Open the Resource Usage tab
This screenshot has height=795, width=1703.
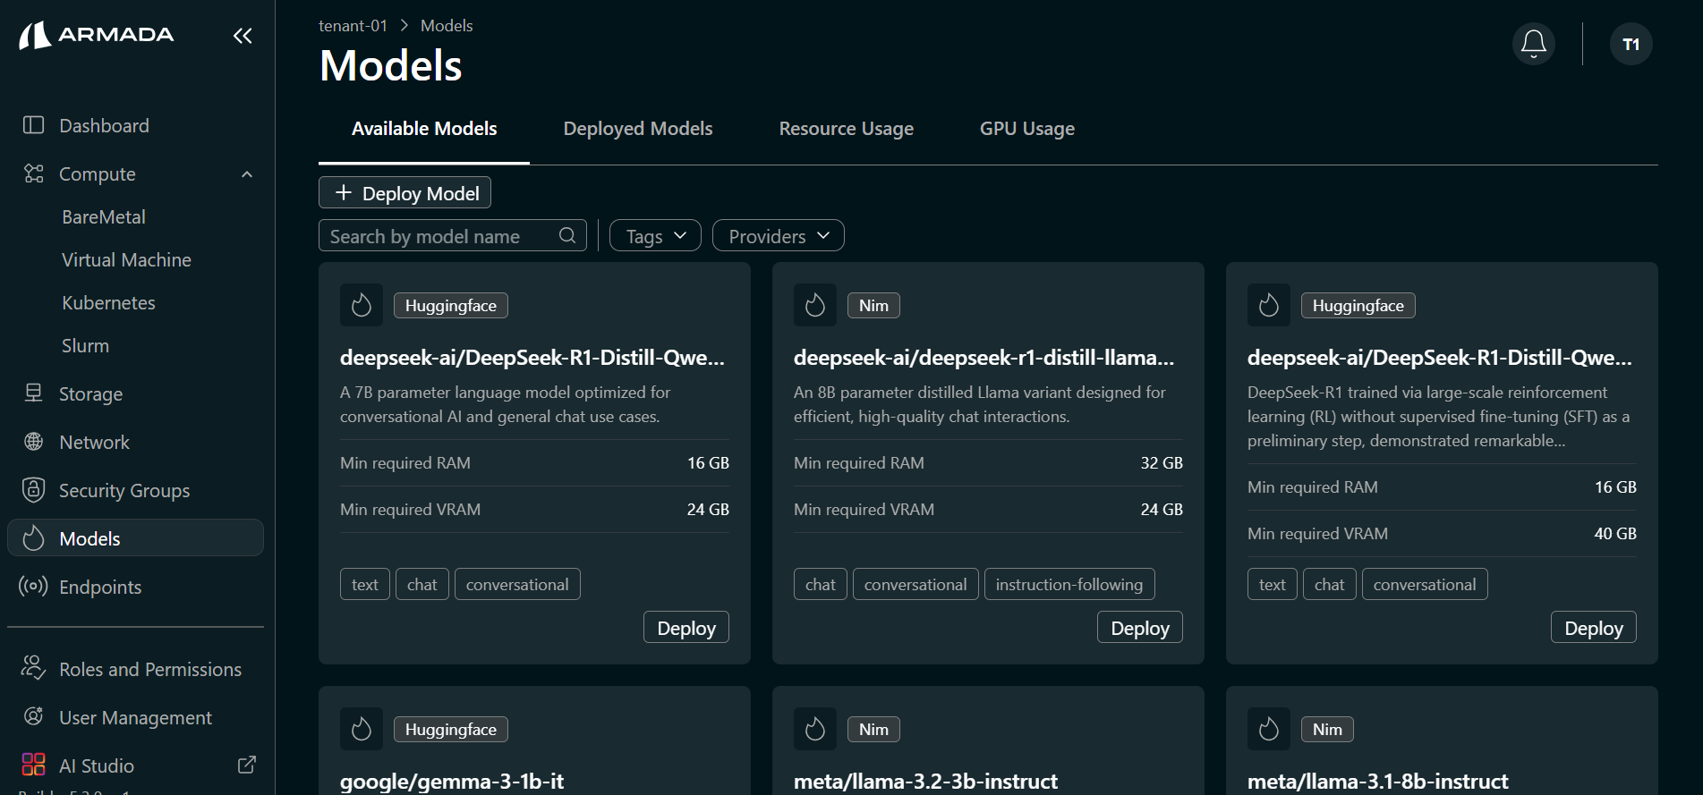847,129
